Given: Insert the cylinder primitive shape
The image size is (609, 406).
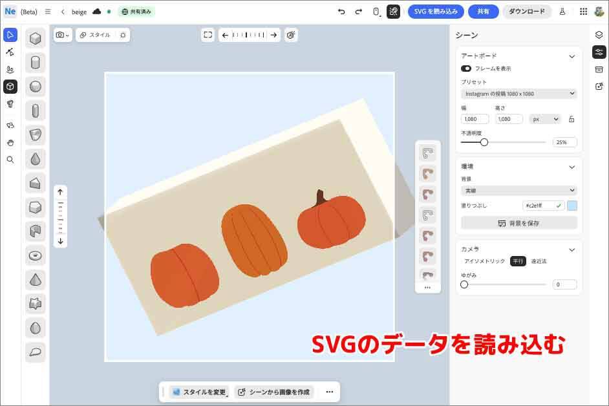Looking at the screenshot, I should pos(36,63).
